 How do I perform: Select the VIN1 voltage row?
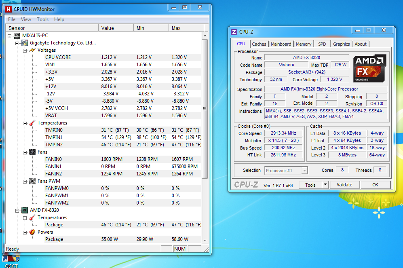tap(123, 65)
